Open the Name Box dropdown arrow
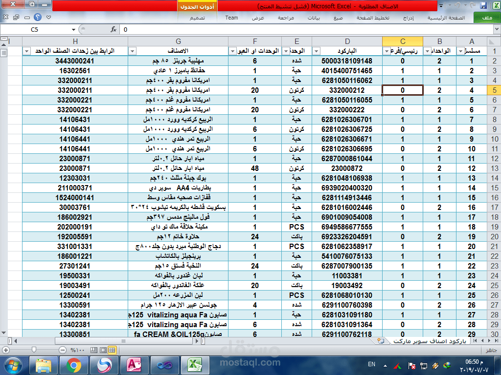 tap(73, 30)
